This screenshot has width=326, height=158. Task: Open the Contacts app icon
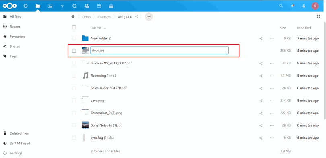[x=87, y=6]
